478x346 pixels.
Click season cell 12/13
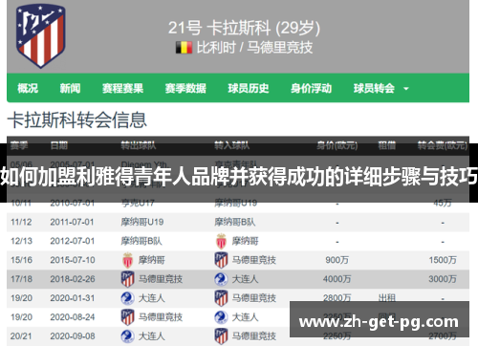21,241
